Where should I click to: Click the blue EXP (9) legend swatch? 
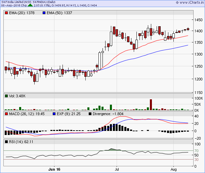54,114
